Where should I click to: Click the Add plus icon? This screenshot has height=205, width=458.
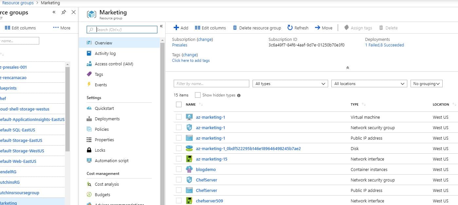point(176,28)
